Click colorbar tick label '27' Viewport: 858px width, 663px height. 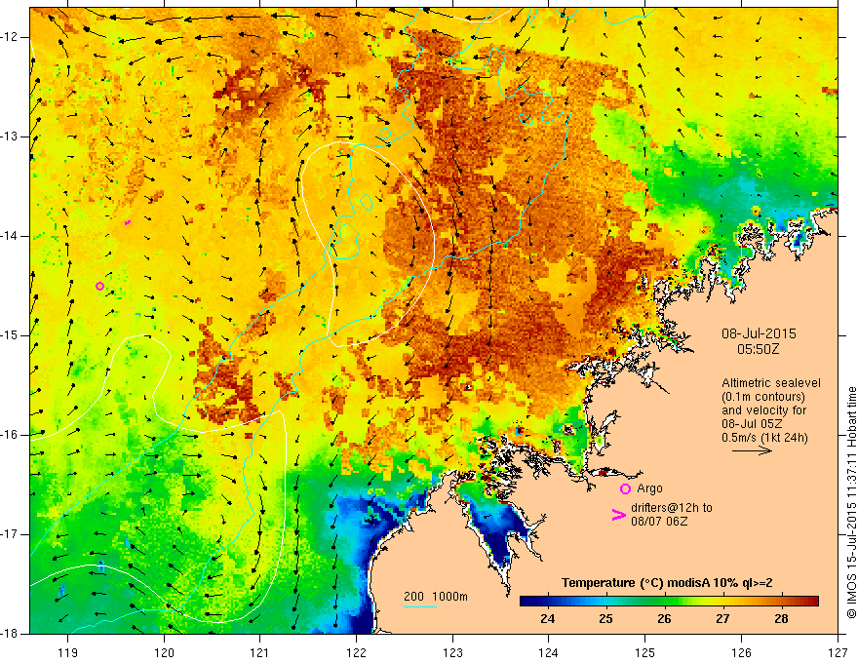coord(722,619)
